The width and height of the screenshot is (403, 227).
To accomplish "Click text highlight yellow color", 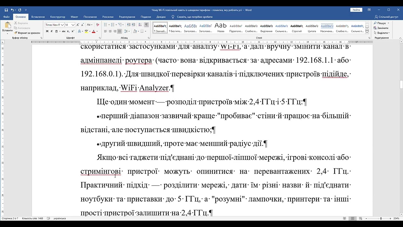I will [x=86, y=31].
